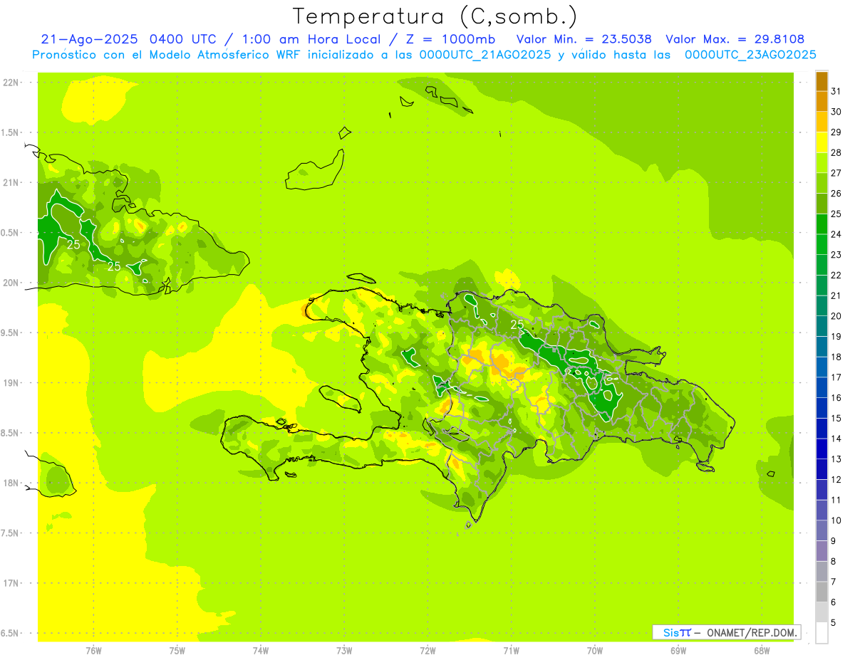Click the legend value 28
The width and height of the screenshot is (855, 660).
pyautogui.click(x=836, y=152)
